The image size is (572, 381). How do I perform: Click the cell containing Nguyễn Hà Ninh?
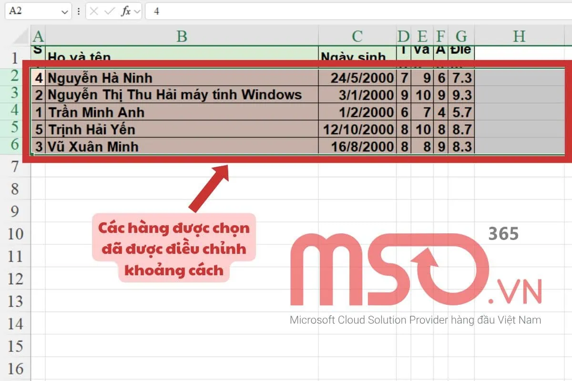pyautogui.click(x=182, y=78)
